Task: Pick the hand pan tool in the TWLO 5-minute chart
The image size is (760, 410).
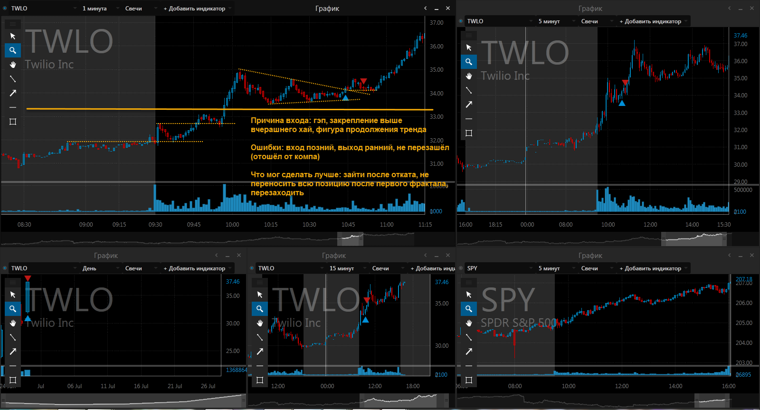Action: pos(469,76)
